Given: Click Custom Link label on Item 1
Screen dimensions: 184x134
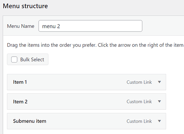Looking at the screenshot, I should (139, 82).
